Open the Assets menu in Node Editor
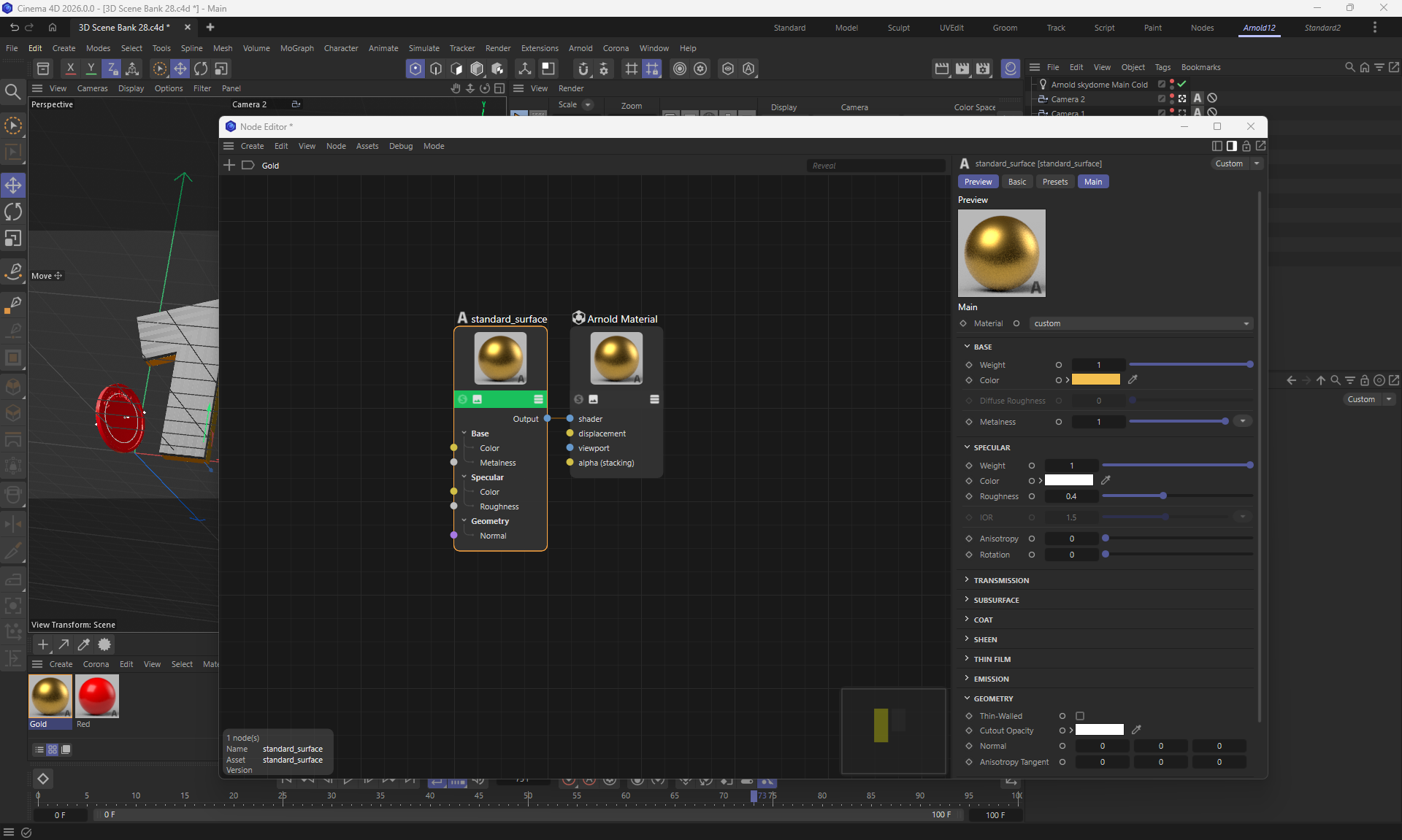 tap(367, 146)
